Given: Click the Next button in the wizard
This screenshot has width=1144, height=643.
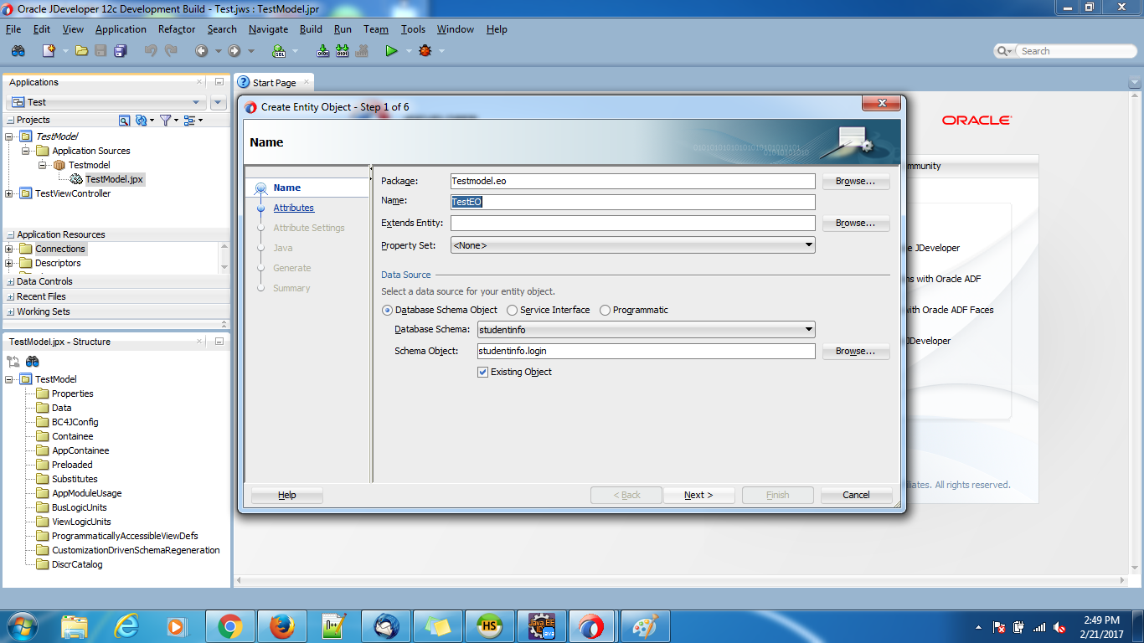Looking at the screenshot, I should (x=699, y=495).
